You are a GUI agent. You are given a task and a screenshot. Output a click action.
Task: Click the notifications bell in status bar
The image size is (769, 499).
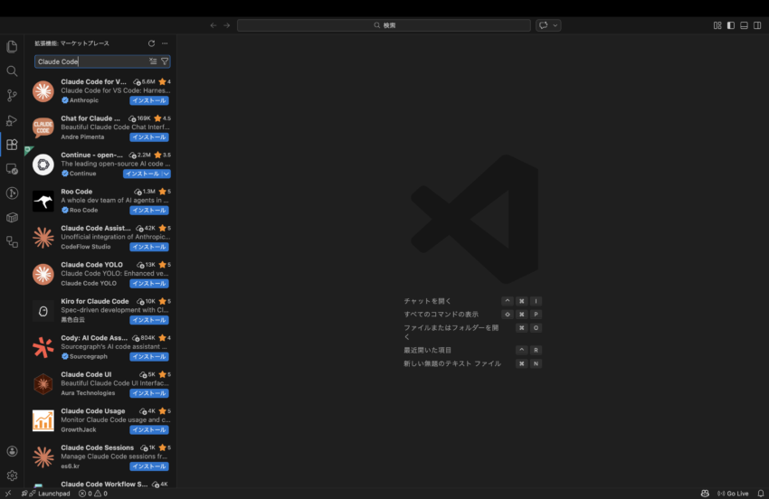758,494
